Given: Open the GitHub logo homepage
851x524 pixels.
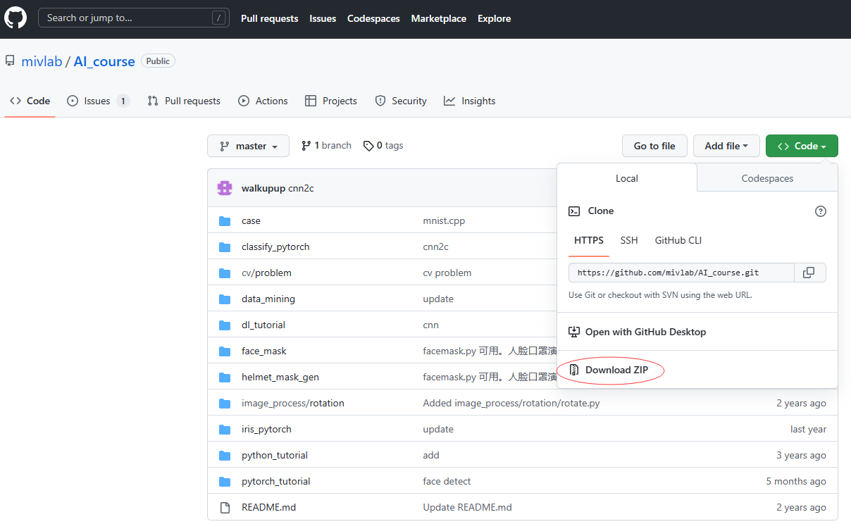Looking at the screenshot, I should 15,18.
